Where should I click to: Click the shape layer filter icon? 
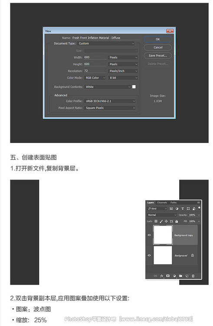[x=188, y=209]
